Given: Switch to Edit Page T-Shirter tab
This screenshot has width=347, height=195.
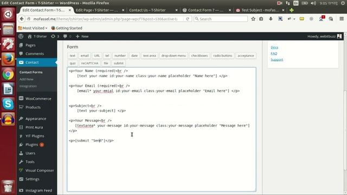Looking at the screenshot, I should [97, 10].
